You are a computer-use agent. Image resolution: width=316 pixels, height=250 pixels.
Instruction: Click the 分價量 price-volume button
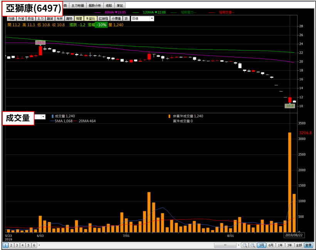click(x=116, y=18)
